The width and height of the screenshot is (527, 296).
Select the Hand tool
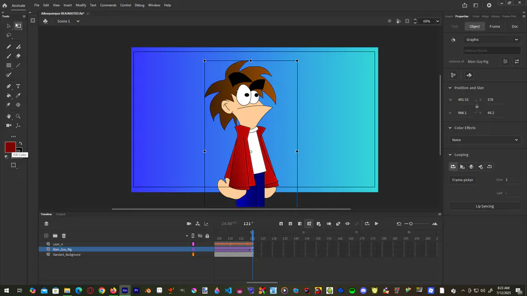coord(9,116)
